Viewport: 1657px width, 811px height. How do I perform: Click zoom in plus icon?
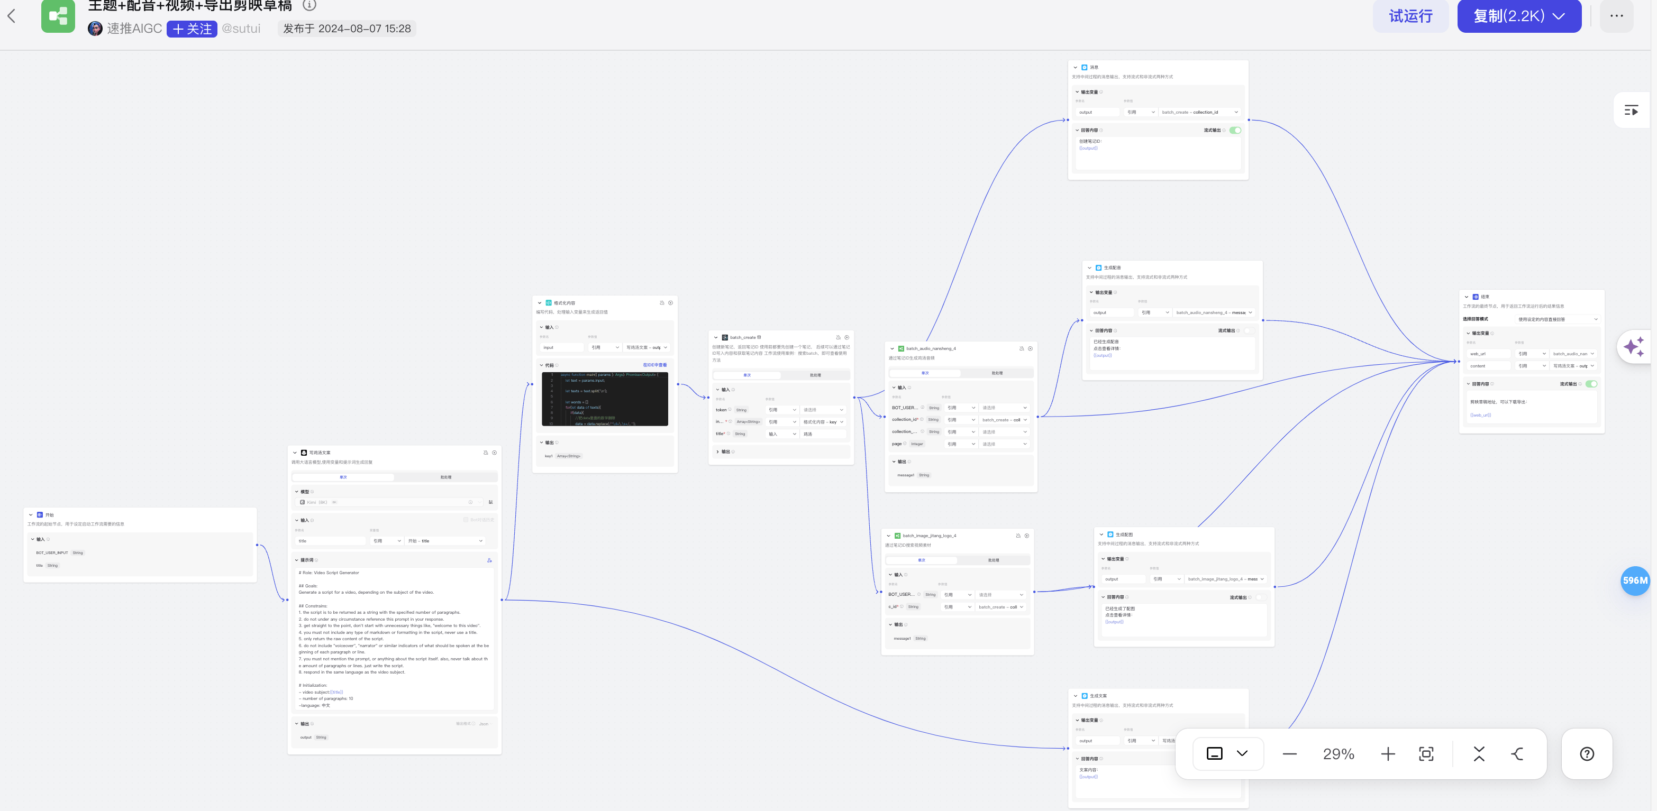[x=1388, y=754]
